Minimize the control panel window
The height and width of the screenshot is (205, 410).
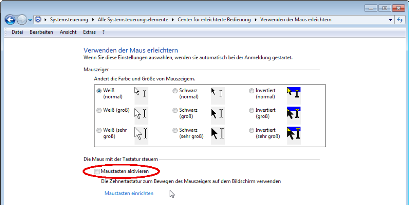point(371,8)
